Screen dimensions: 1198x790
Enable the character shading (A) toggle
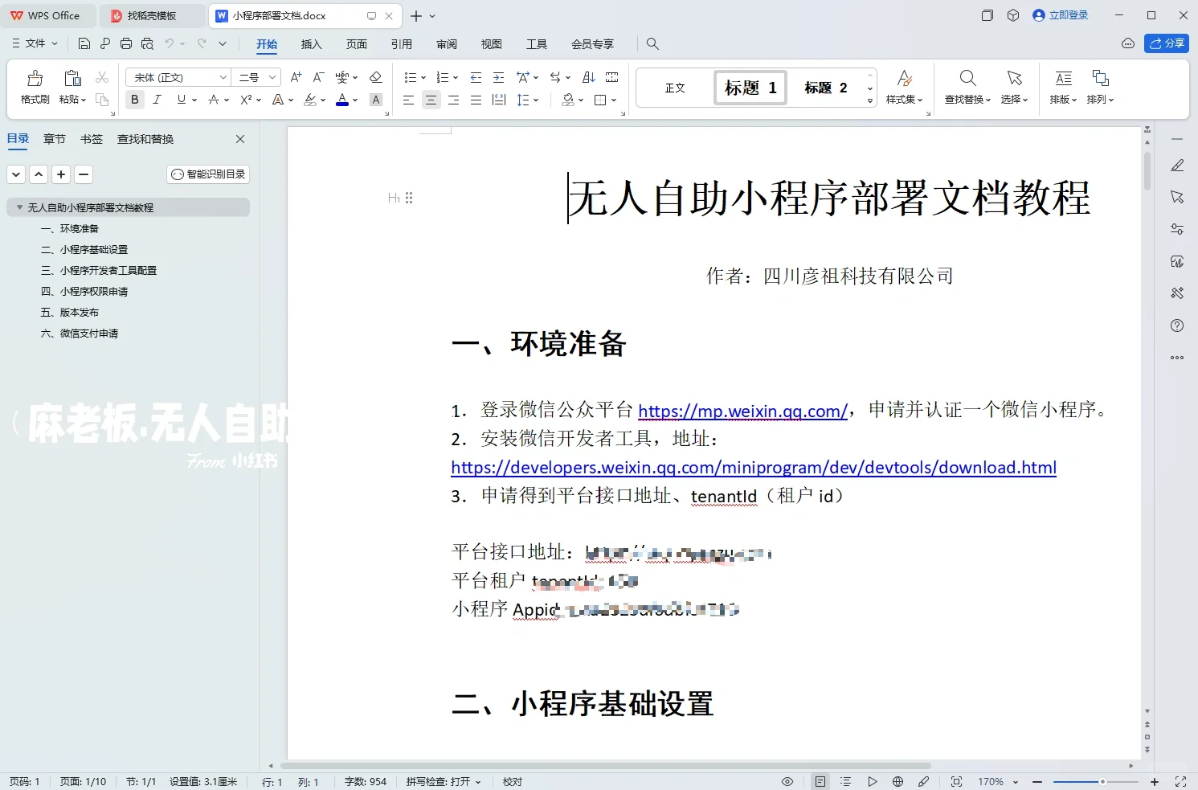click(x=375, y=100)
